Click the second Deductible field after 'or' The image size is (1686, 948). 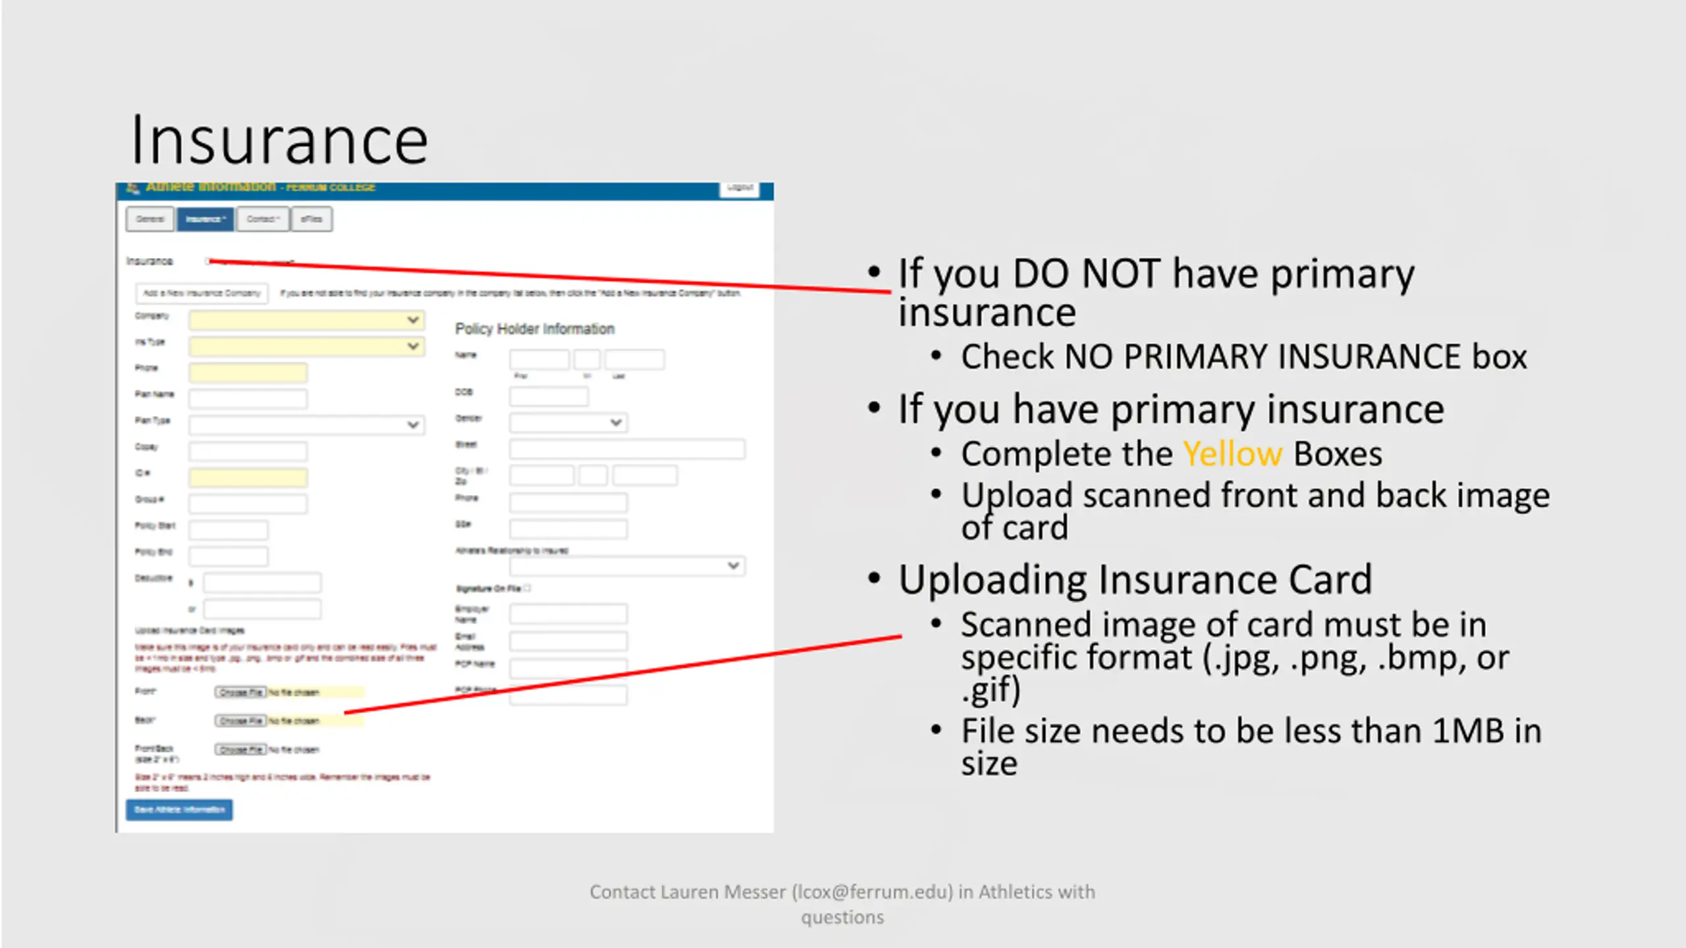tap(262, 609)
